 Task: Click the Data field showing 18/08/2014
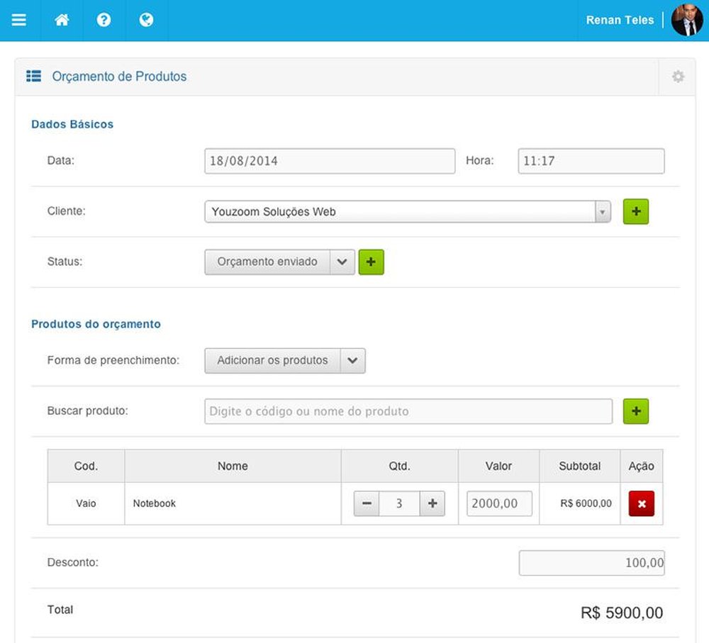tap(329, 161)
